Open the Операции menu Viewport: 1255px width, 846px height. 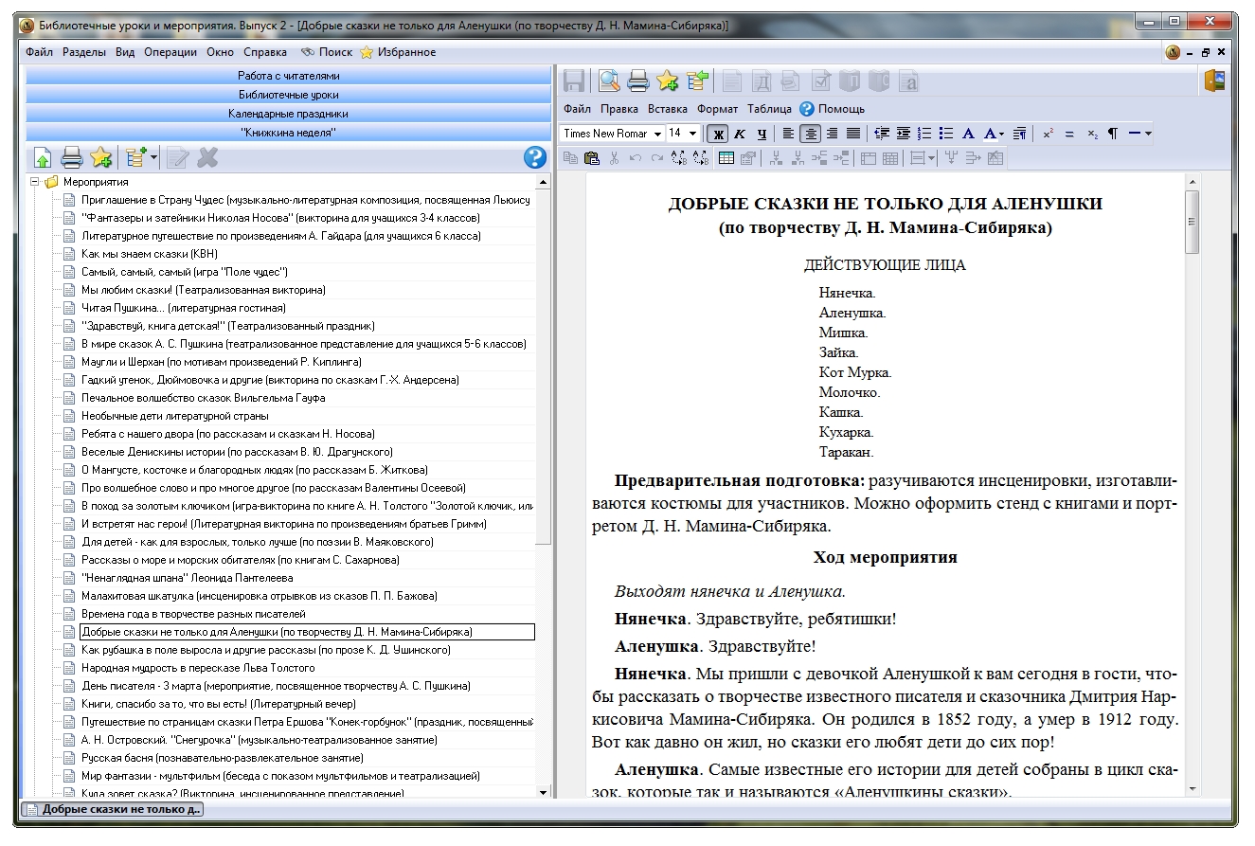point(170,52)
